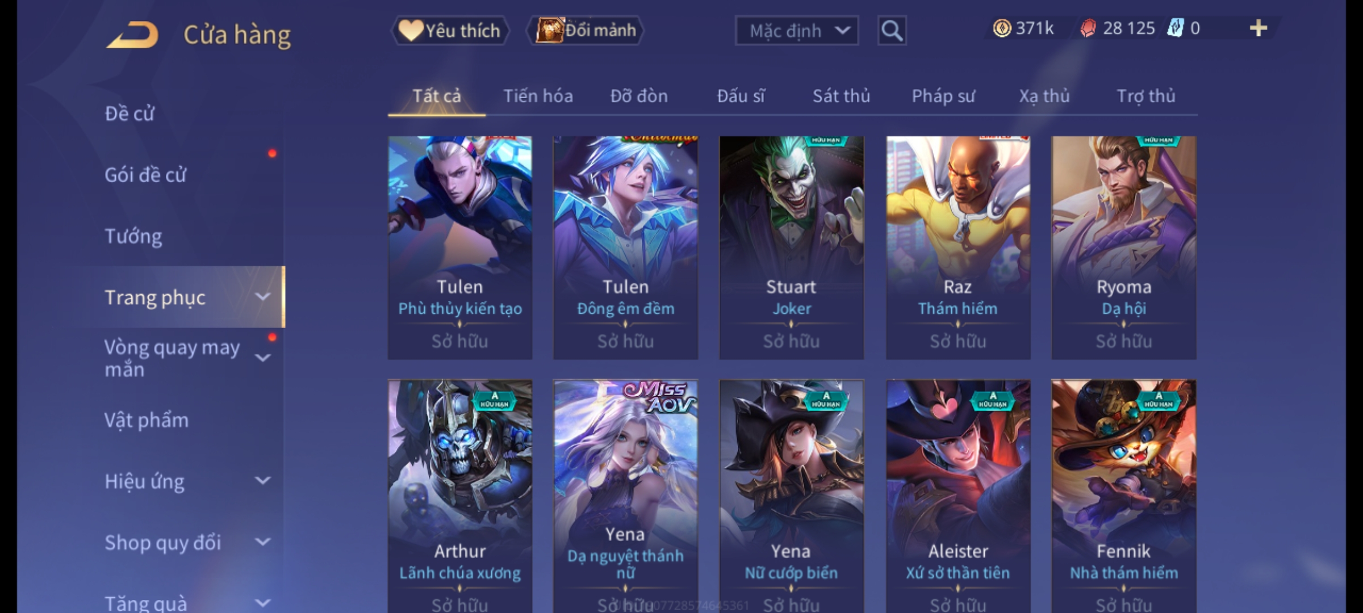This screenshot has width=1363, height=613.
Task: Switch to the Tiến hóa tab
Action: click(x=538, y=96)
